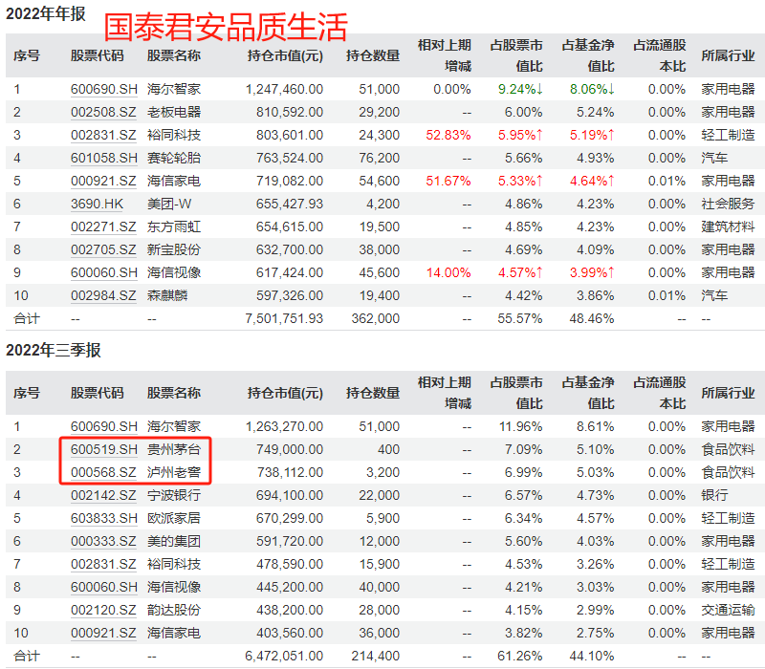Open stock code link 002705.SZ
Viewport: 765px width, 669px height.
point(103,249)
